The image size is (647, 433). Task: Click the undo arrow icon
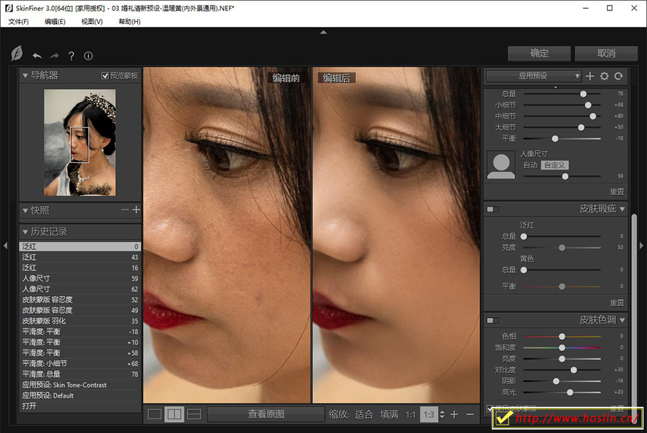37,56
